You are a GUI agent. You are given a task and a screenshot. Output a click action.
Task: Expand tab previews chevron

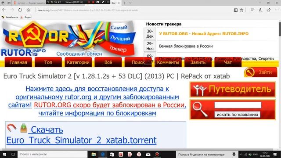tap(130, 3)
